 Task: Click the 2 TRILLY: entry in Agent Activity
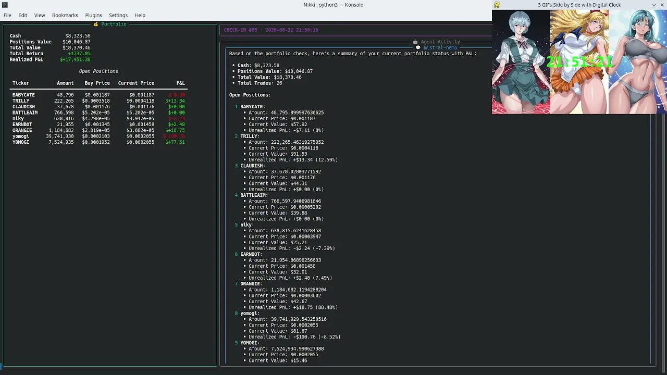click(247, 136)
